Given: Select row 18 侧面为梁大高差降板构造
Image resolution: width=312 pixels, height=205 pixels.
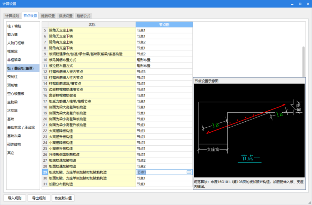Looking at the screenshot, I should [92, 107].
